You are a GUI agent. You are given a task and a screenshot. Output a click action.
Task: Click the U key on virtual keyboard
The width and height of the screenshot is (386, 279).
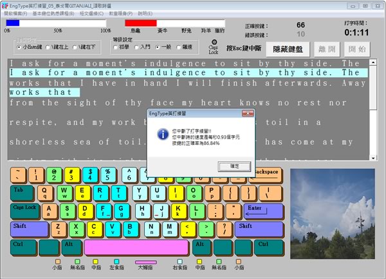(158, 193)
